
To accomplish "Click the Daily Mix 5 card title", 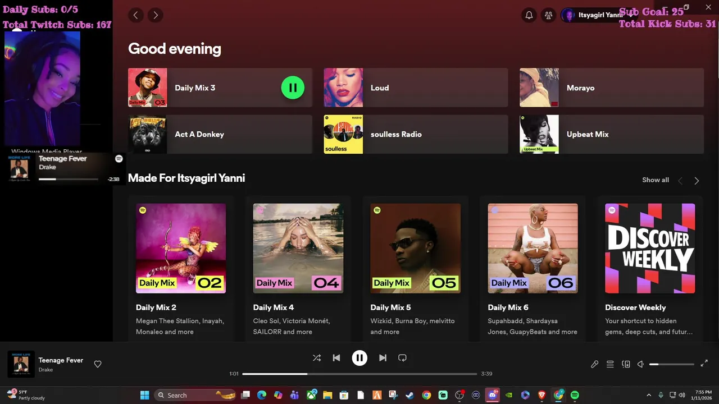I will click(x=391, y=307).
